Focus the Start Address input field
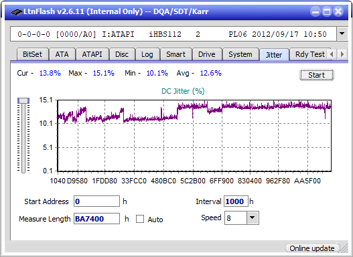 pos(96,201)
